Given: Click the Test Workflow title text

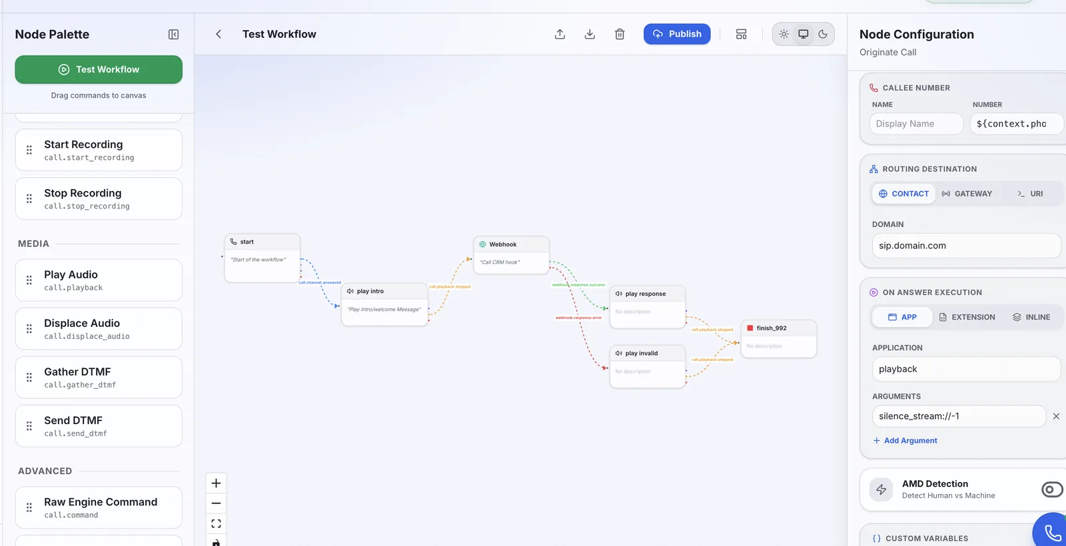Looking at the screenshot, I should point(279,34).
